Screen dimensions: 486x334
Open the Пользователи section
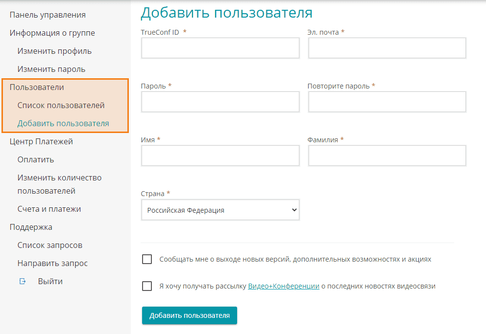click(37, 87)
